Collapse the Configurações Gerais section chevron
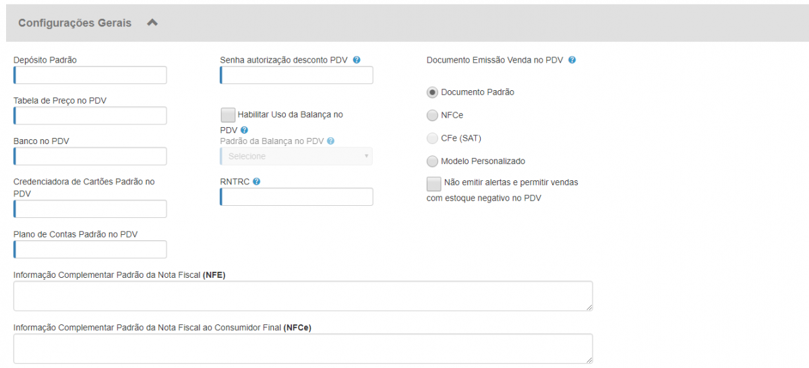 (x=152, y=22)
